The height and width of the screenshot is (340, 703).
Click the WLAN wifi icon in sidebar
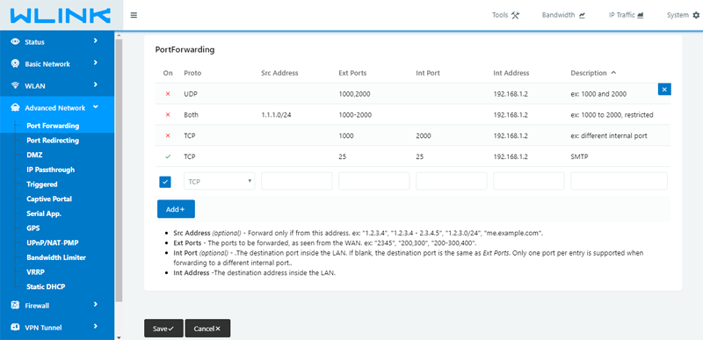pyautogui.click(x=15, y=85)
